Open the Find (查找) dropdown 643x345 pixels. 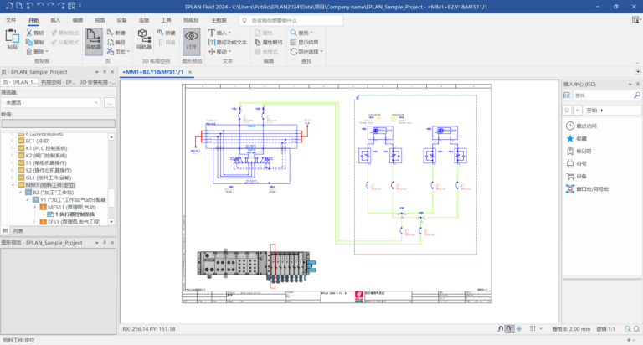[x=311, y=33]
